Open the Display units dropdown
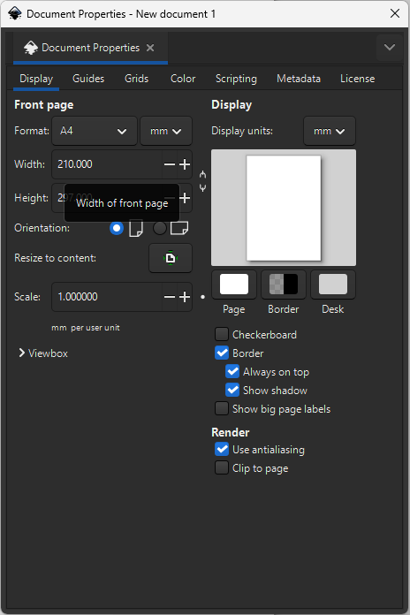The height and width of the screenshot is (615, 410). pos(330,131)
